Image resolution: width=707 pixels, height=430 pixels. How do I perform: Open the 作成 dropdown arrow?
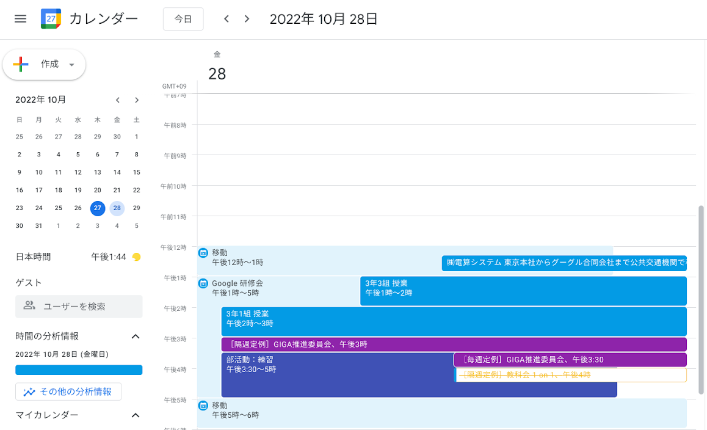pos(71,65)
